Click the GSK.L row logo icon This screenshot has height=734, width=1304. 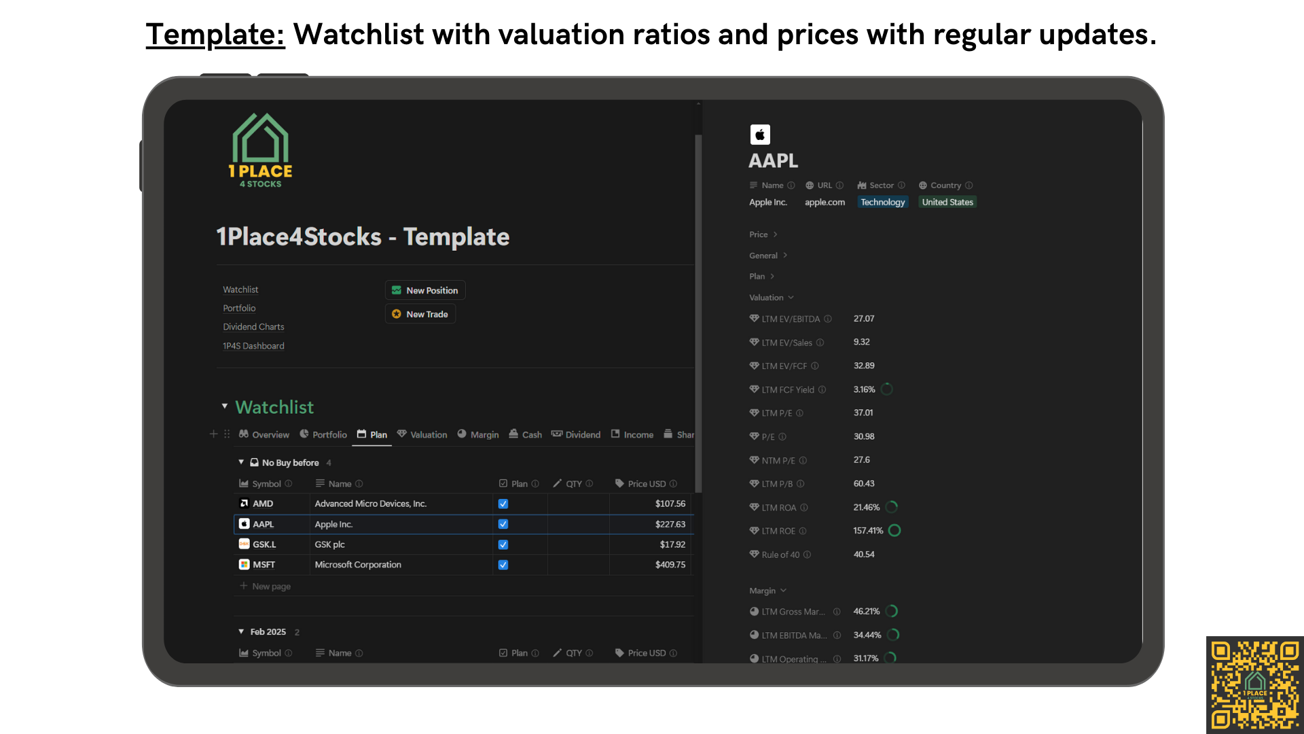tap(244, 544)
